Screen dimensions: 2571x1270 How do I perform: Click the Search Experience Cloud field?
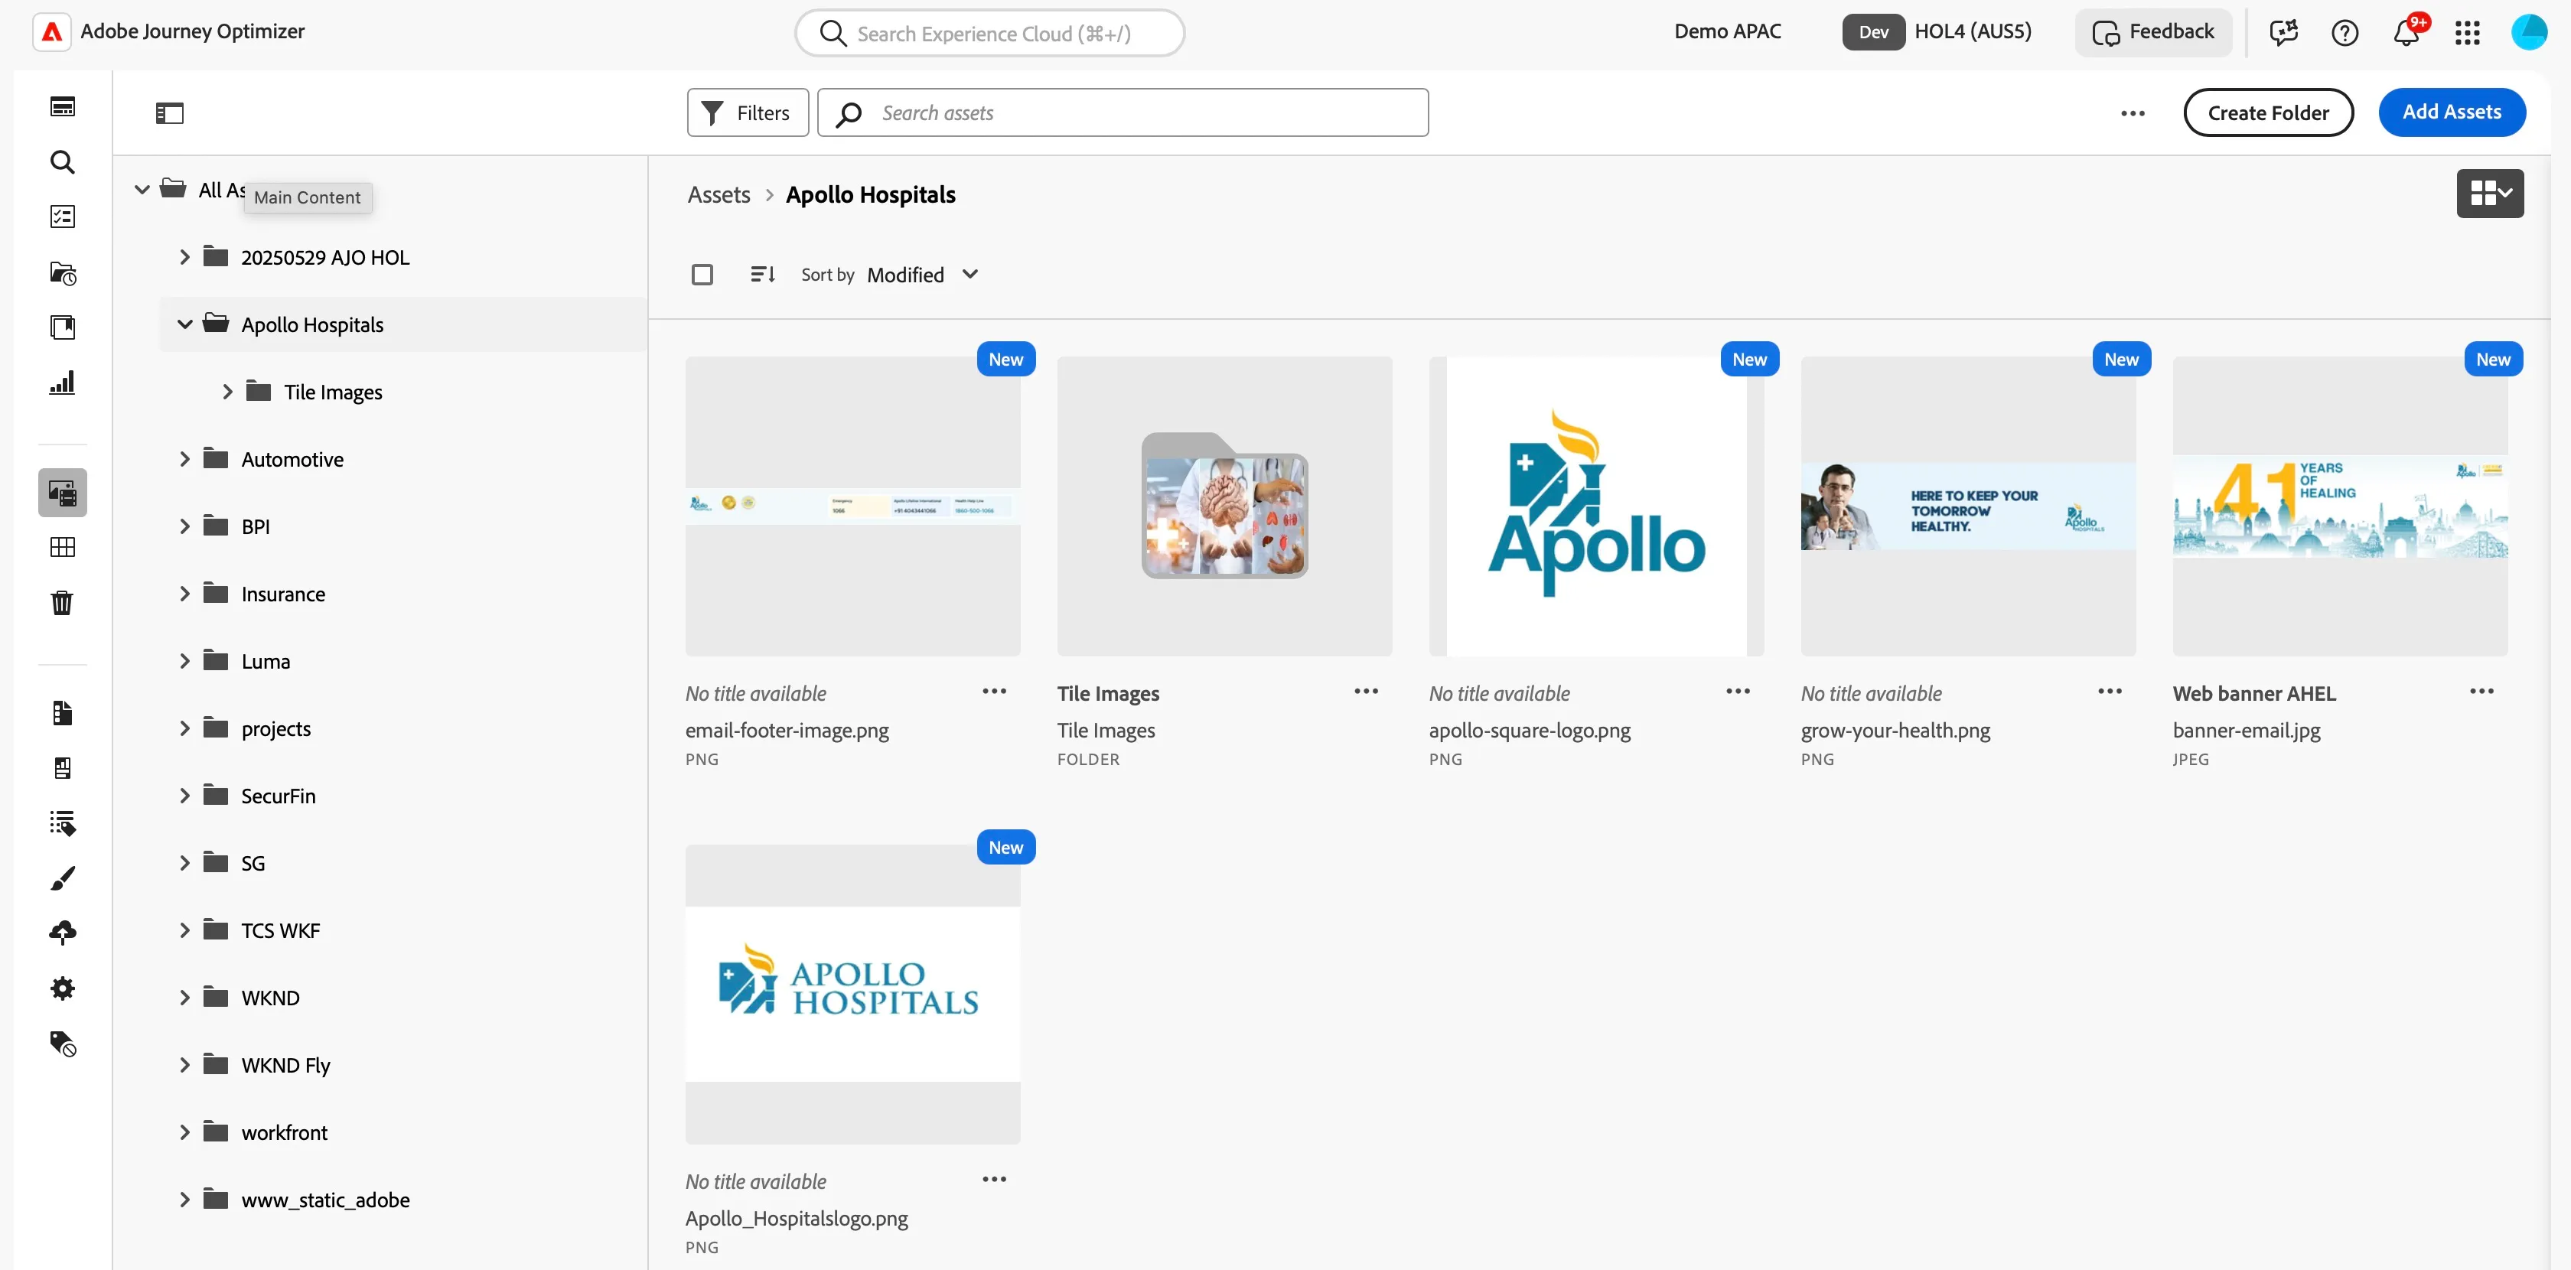coord(989,33)
